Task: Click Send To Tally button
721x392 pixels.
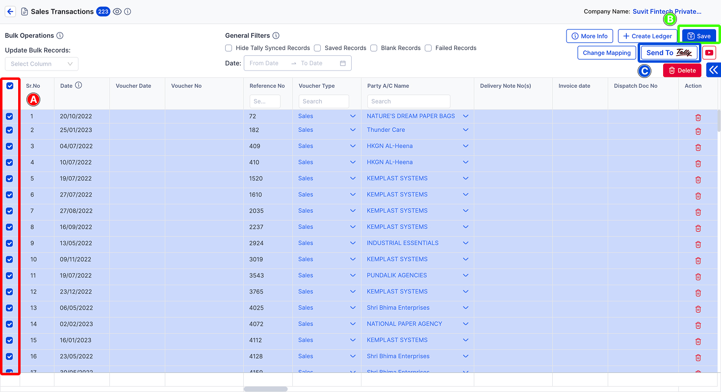Action: point(669,52)
